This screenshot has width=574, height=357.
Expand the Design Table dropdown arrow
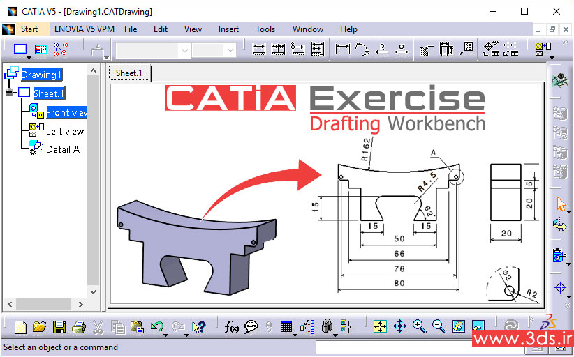tap(295, 335)
